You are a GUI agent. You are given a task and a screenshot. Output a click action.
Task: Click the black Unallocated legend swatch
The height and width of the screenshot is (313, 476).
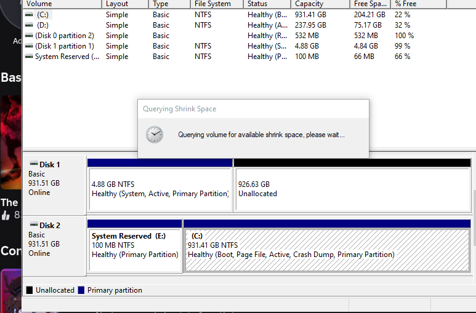tap(30, 290)
